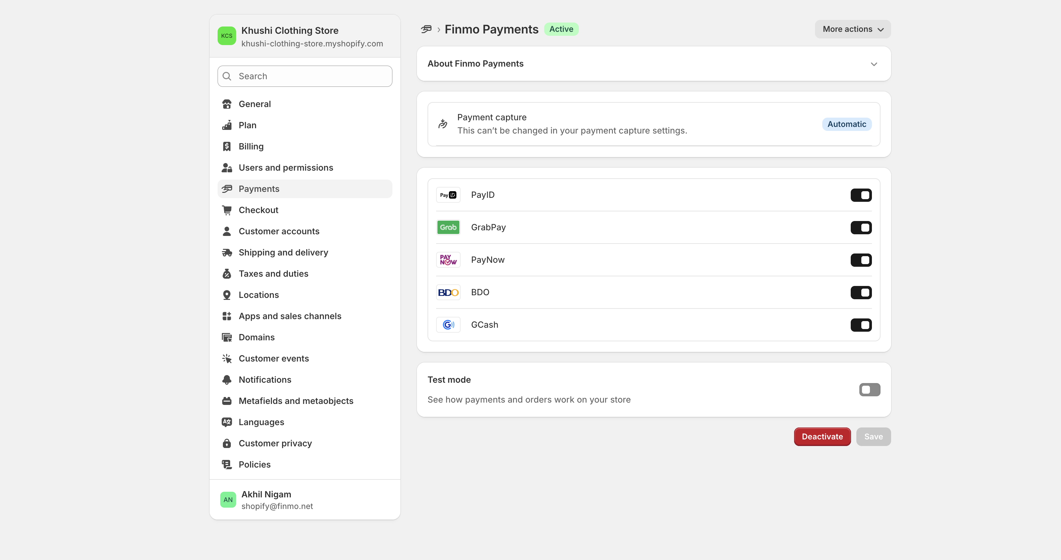This screenshot has width=1061, height=560.
Task: Click the Languages icon
Action: coord(227,422)
